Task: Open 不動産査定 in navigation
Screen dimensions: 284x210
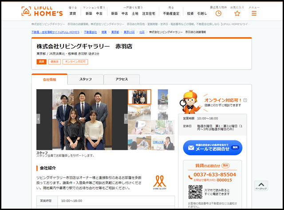Action: [x=171, y=13]
